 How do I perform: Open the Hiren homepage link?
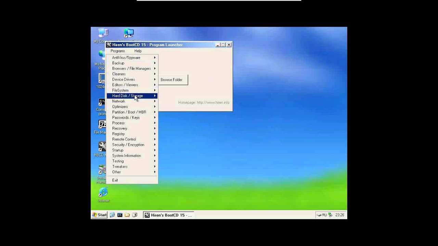[204, 102]
